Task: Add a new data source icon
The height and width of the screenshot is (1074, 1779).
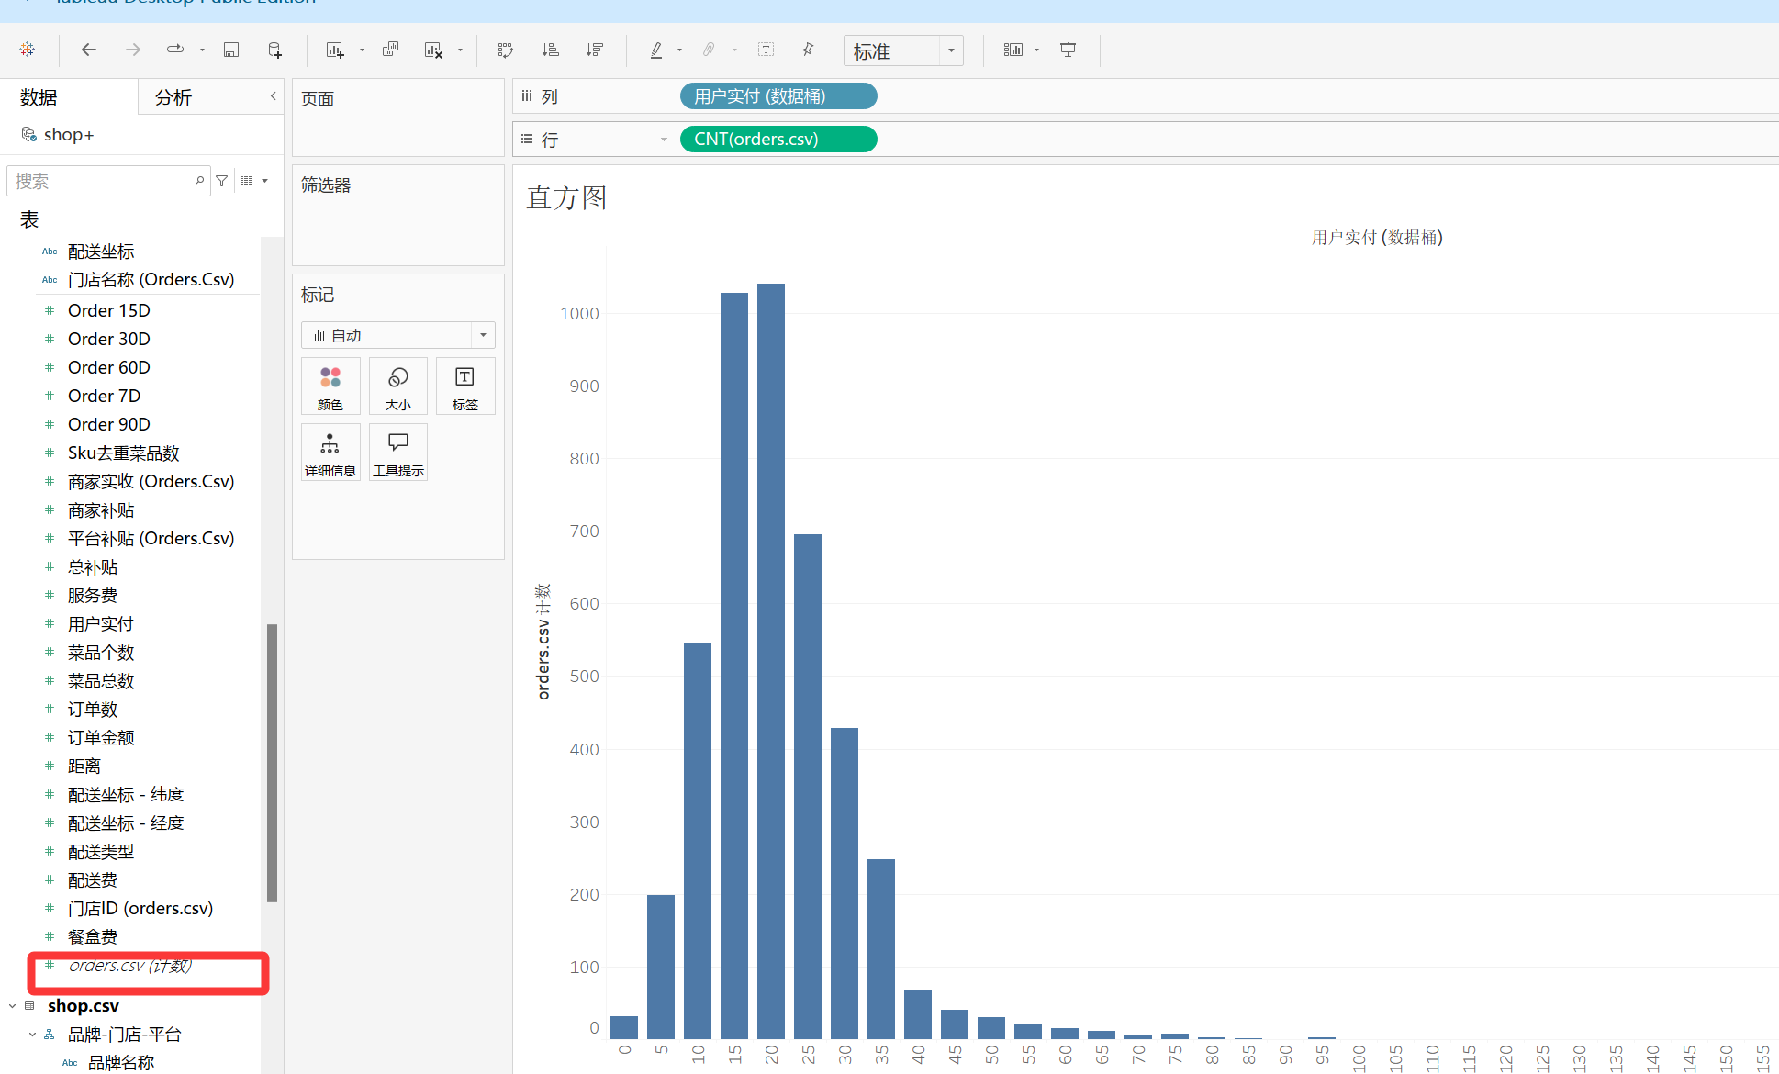Action: [274, 50]
